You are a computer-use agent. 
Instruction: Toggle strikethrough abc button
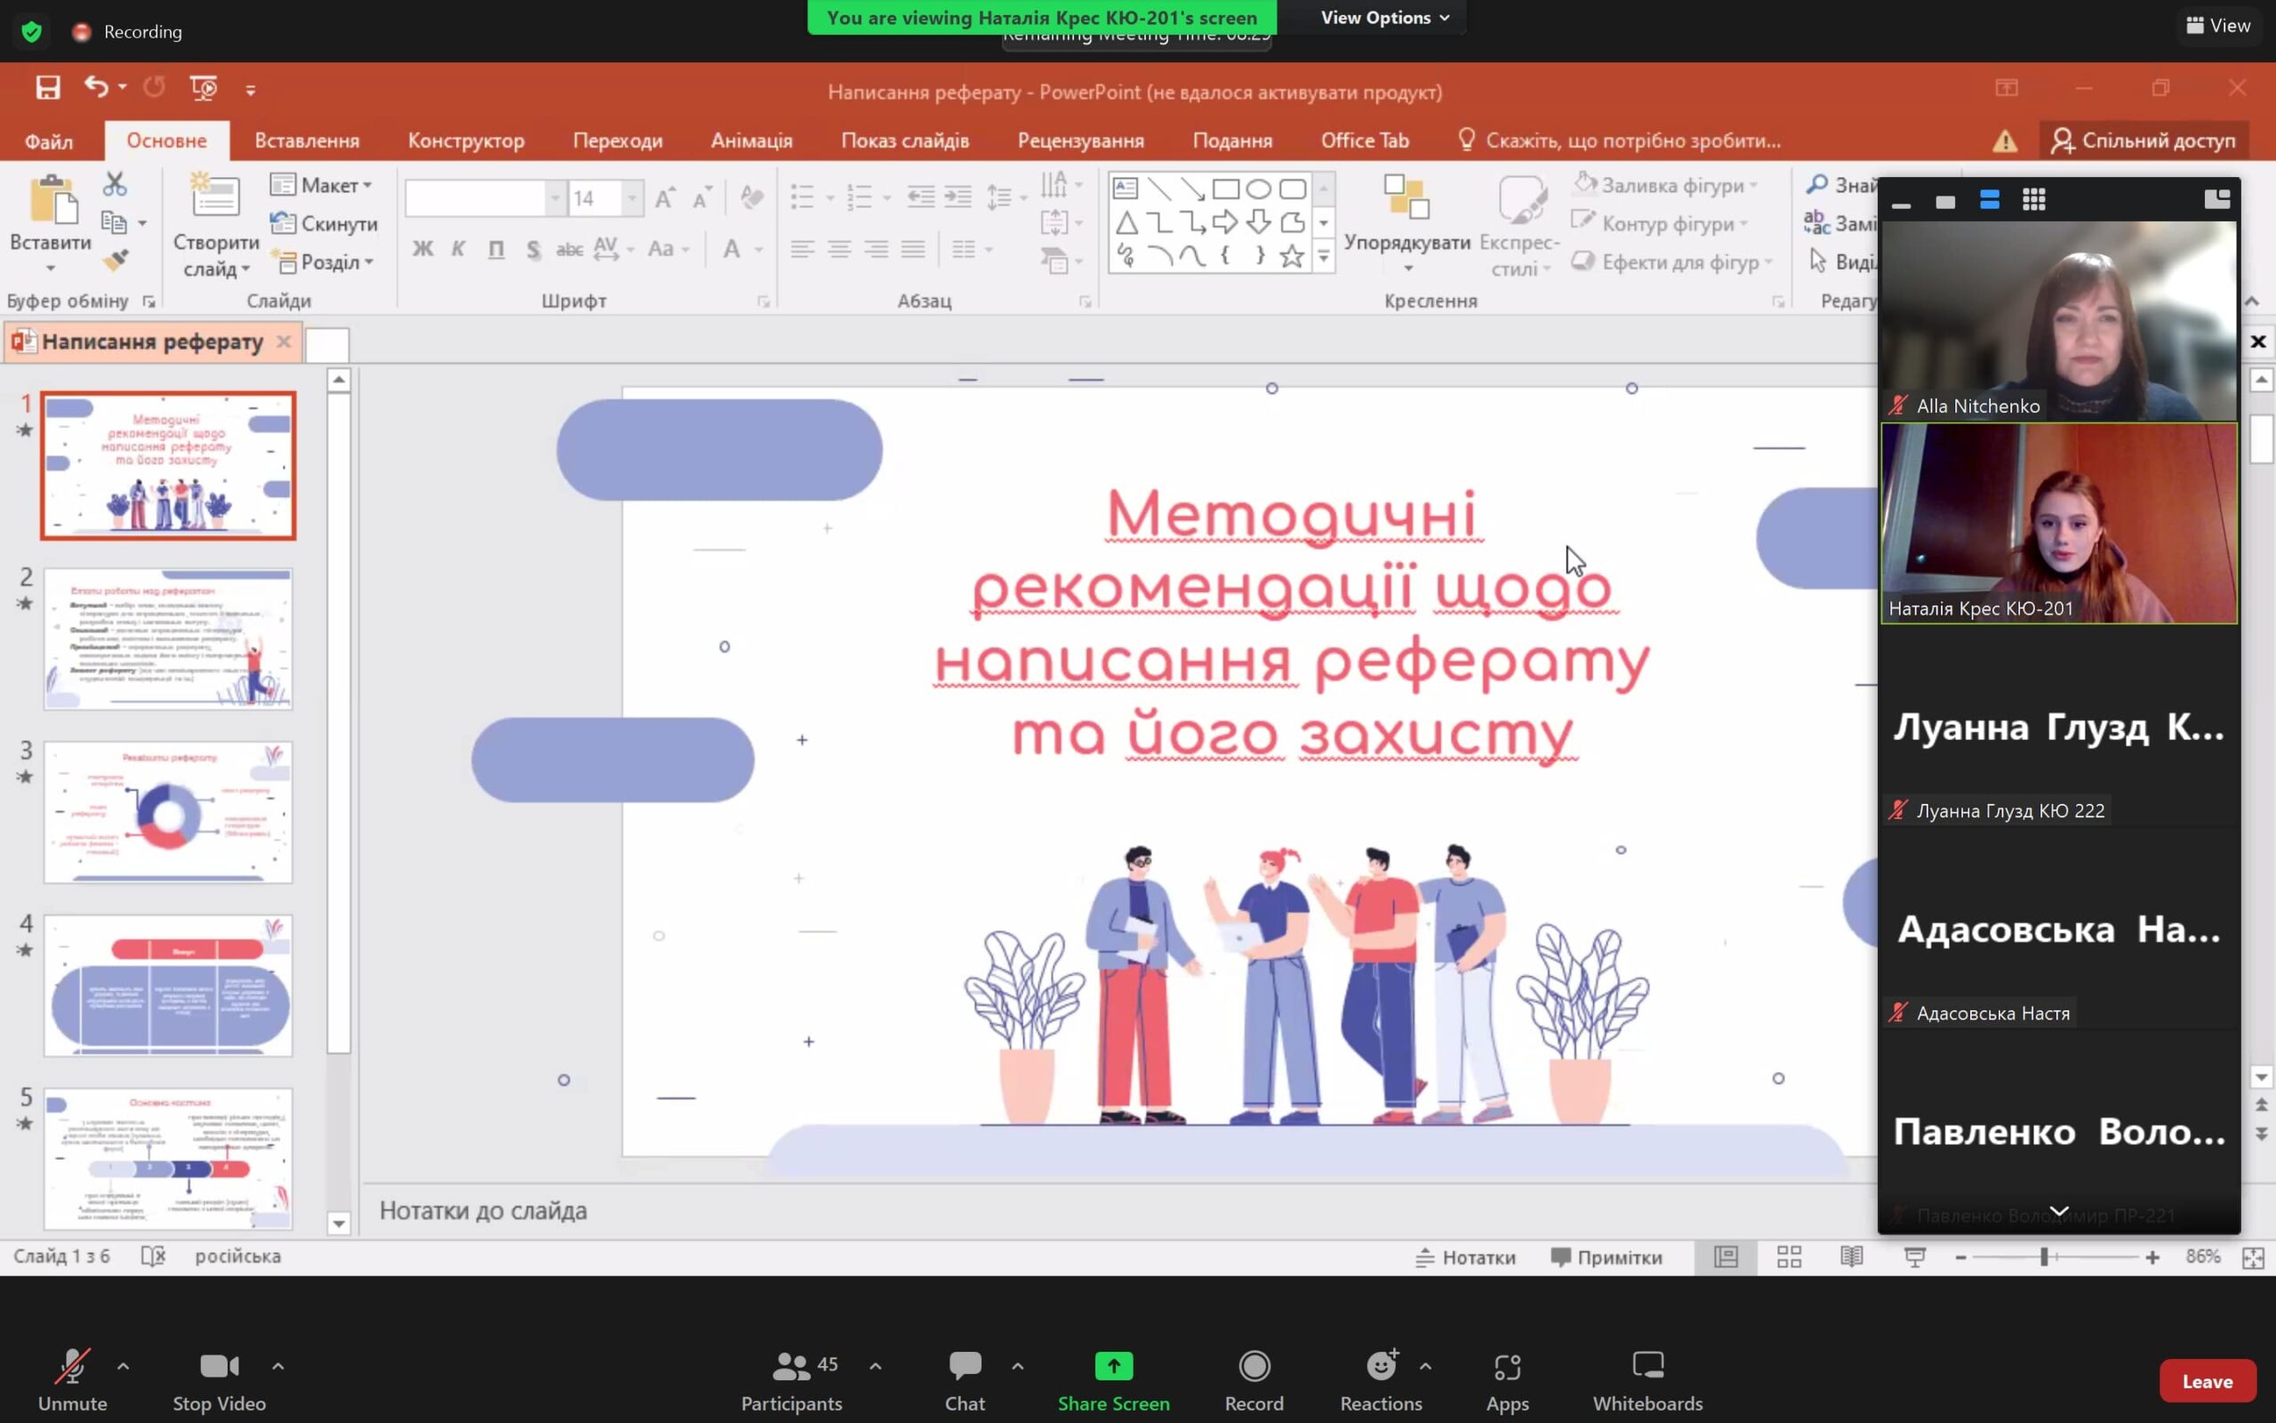click(569, 249)
